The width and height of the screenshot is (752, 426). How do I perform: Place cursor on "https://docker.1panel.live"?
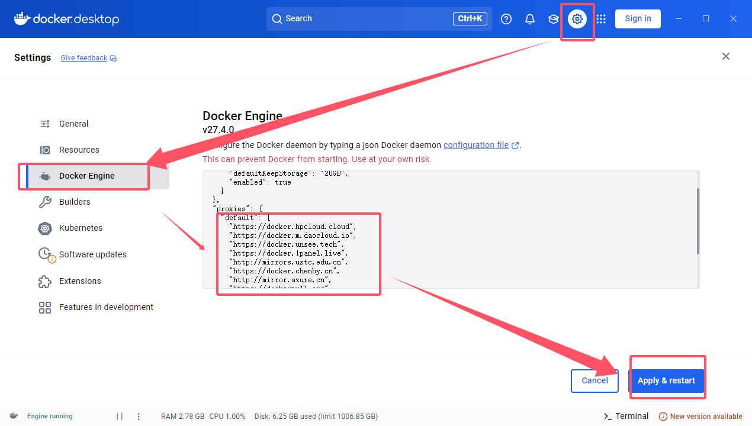coord(290,253)
